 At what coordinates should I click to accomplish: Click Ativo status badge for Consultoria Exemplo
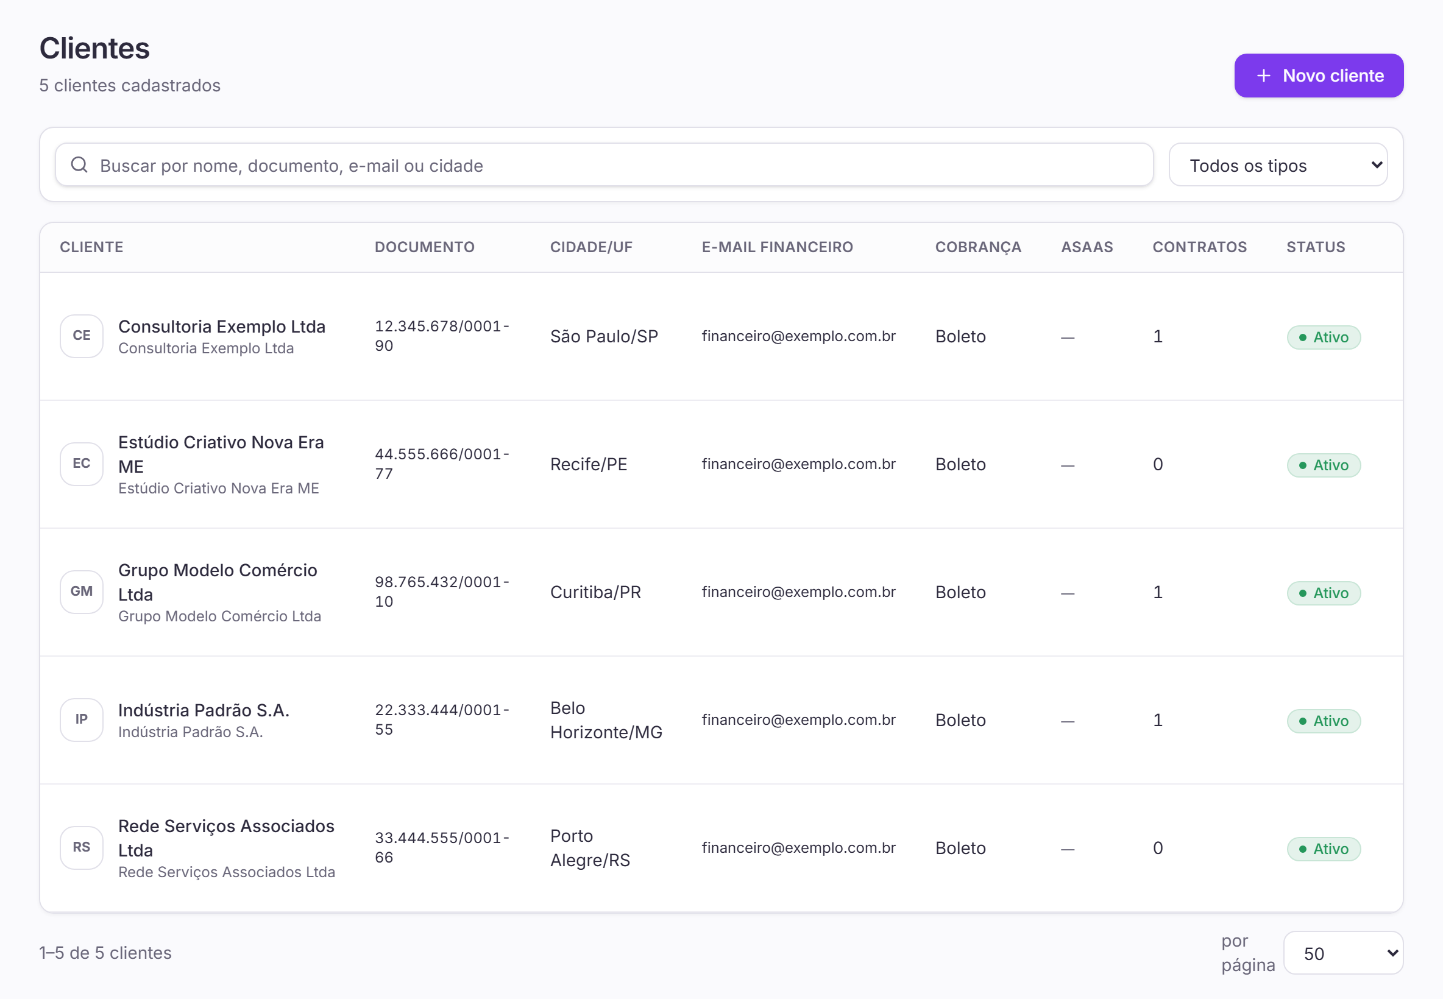[1324, 337]
